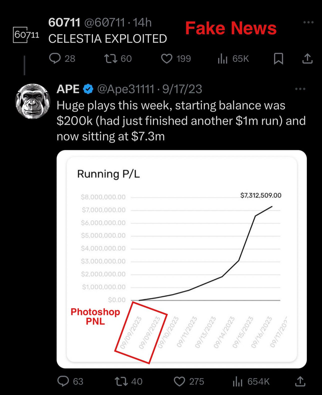The height and width of the screenshot is (395, 322).
Task: Open the 60711 profile avatar
Action: (26, 34)
